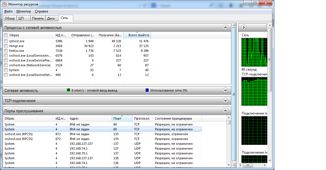
Task: Sort by 'Всего (байт/с)' column header
Action: (x=137, y=35)
